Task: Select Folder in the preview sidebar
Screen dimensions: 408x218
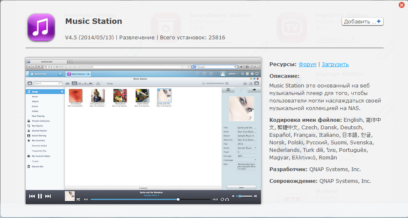Action: coord(35,111)
